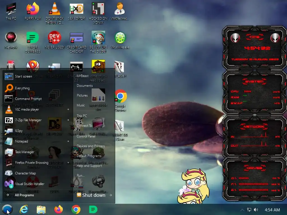The width and height of the screenshot is (287, 215).
Task: Click the Shut down button
Action: tap(91, 195)
